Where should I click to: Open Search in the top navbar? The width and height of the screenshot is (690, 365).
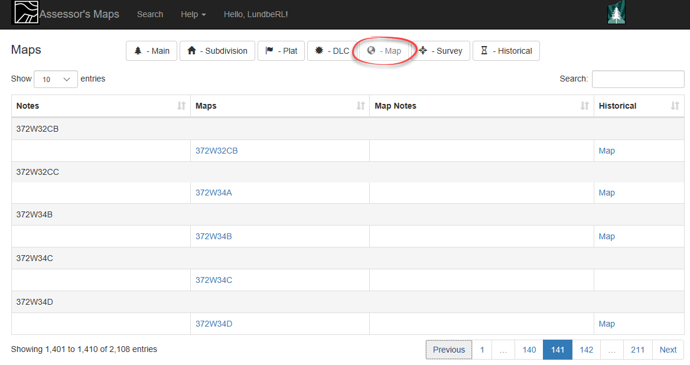click(150, 15)
